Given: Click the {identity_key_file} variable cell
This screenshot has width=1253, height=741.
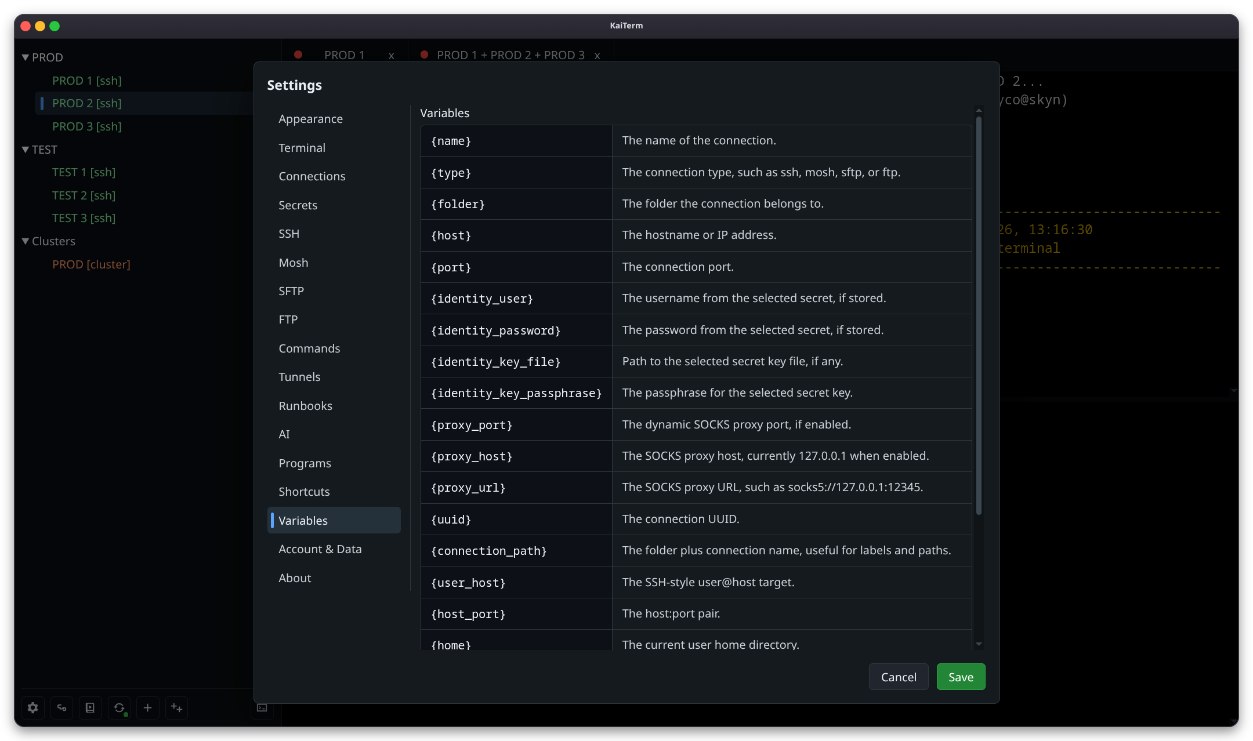Looking at the screenshot, I should point(516,362).
